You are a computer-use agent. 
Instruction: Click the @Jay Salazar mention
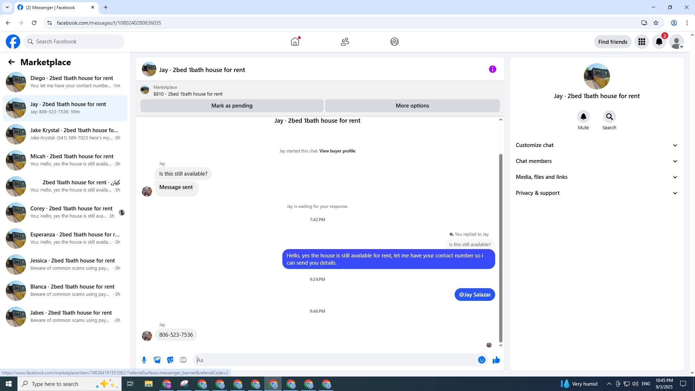pyautogui.click(x=475, y=295)
